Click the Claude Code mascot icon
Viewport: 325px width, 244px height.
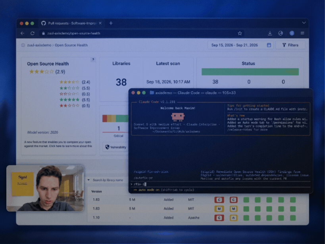click(x=178, y=117)
